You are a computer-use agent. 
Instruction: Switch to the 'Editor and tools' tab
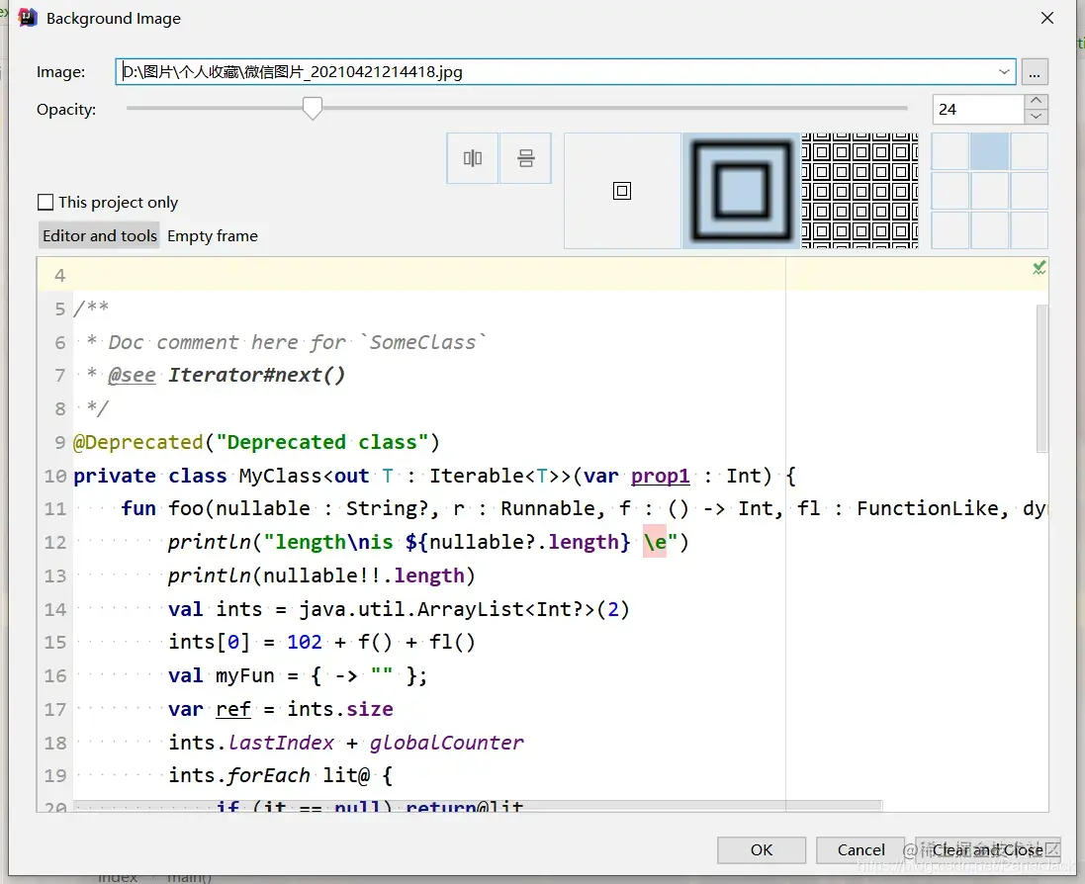coord(100,236)
